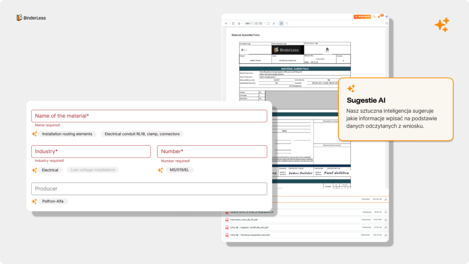Open Ultra dB - Hygienic Certificate_en0.pdf

pyautogui.click(x=250, y=227)
